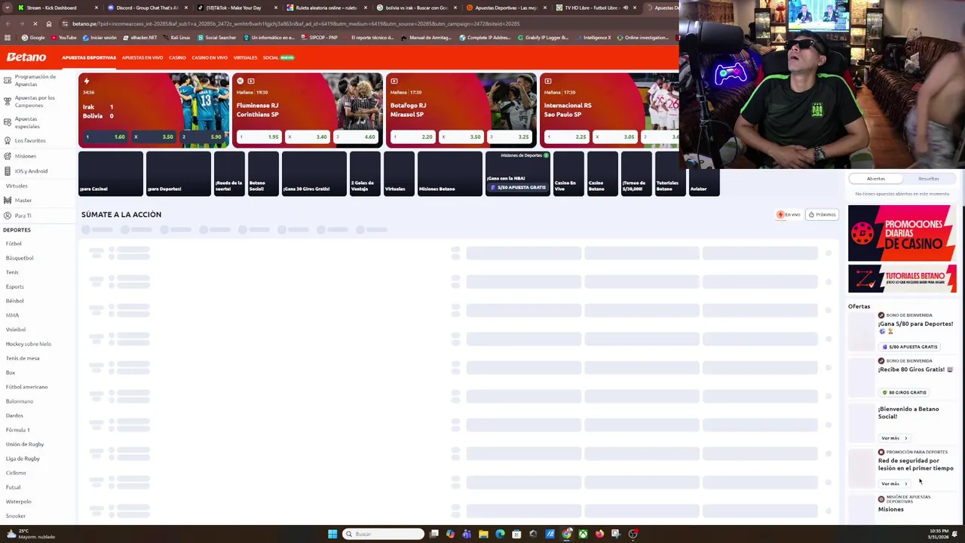
Task: Switch to Chrome in the taskbar
Action: pos(566,534)
